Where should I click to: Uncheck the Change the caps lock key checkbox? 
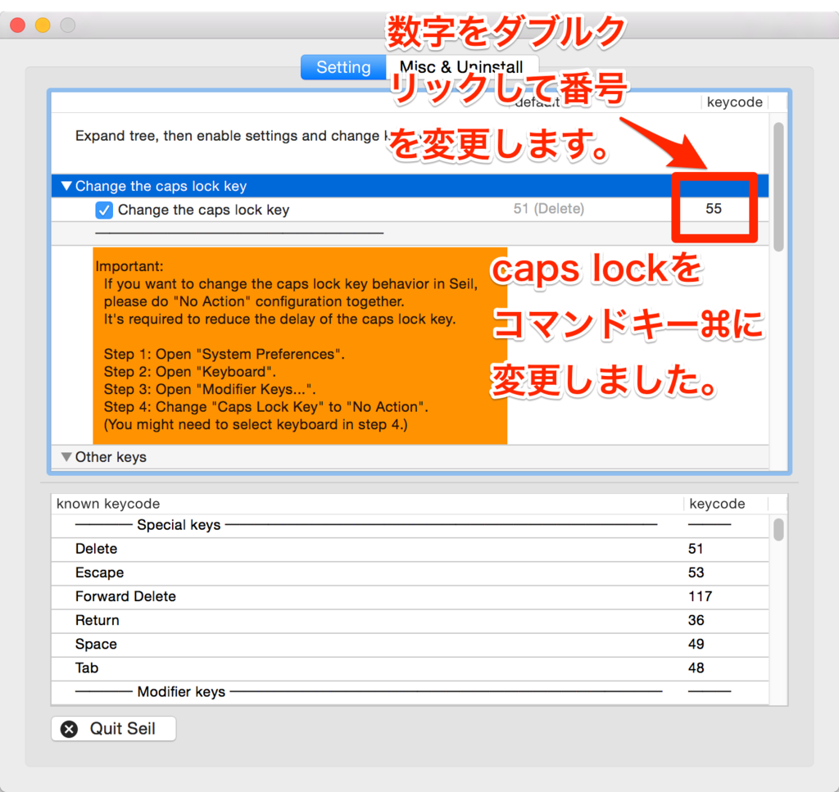(x=104, y=210)
